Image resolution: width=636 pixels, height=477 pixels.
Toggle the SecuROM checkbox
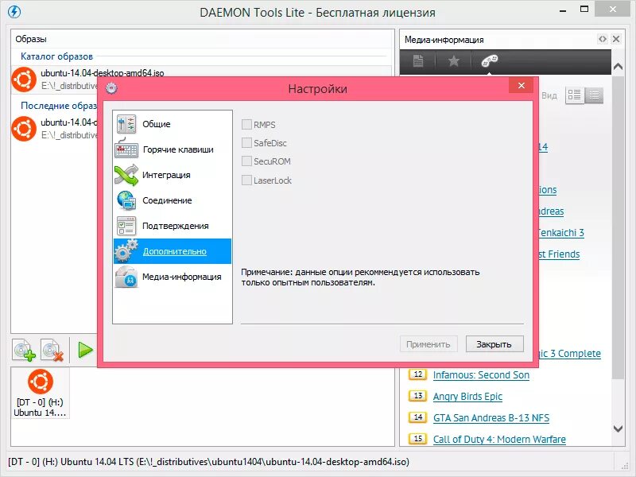(246, 161)
